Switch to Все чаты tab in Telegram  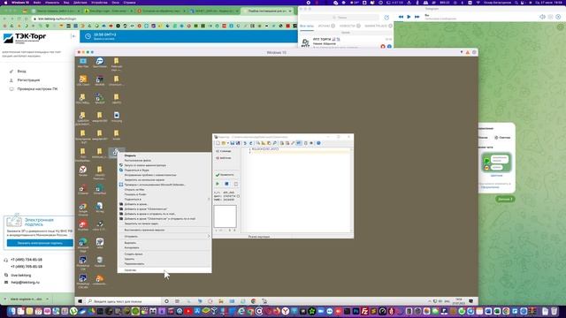307,26
